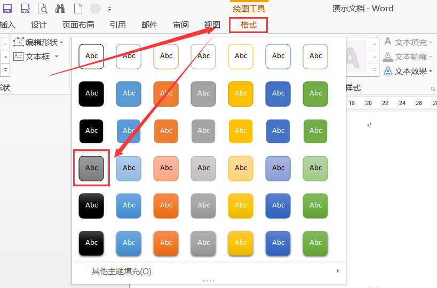Open the WordArt 样式 dialog launcher
Viewport: 437px width, 288px height.
(433, 89)
